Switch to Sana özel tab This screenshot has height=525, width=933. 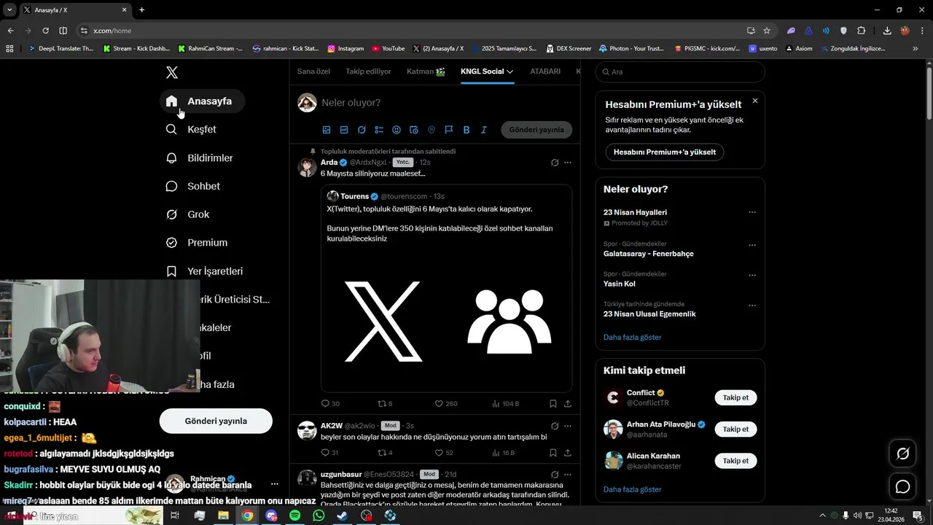click(313, 71)
